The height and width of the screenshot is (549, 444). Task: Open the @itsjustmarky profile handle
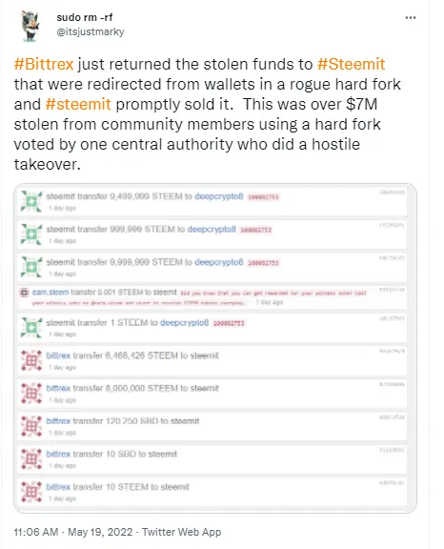click(x=91, y=31)
